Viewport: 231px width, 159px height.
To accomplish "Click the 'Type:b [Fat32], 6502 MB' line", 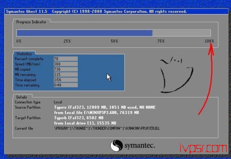I will point(79,118).
